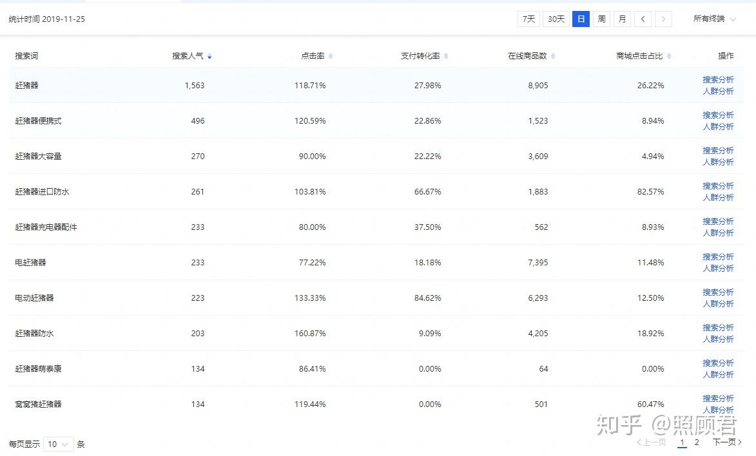Open the rows-per-page 10 dropdown
Image resolution: width=756 pixels, height=456 pixels.
pos(59,444)
